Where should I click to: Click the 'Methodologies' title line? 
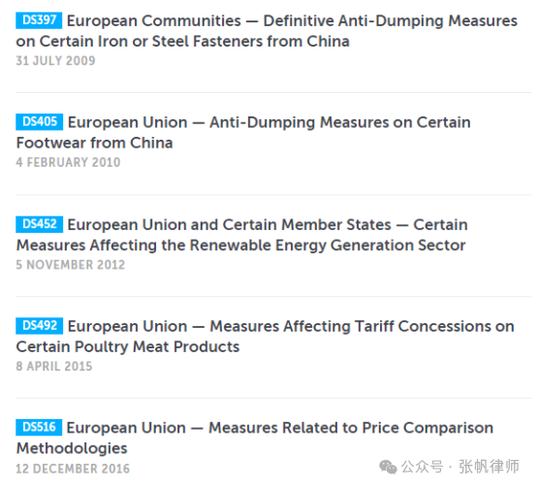pos(72,448)
